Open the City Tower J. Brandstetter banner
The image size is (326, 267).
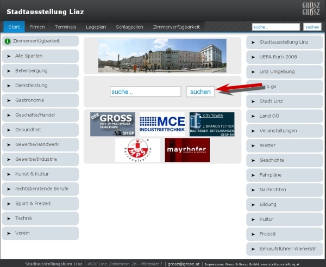point(212,124)
